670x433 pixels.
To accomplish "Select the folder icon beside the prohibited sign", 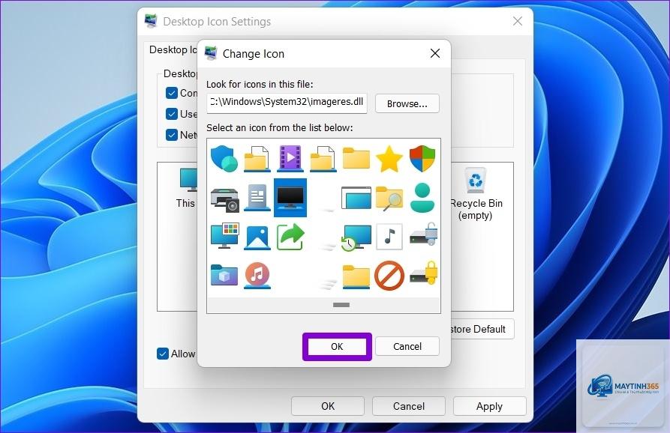I will pos(356,276).
